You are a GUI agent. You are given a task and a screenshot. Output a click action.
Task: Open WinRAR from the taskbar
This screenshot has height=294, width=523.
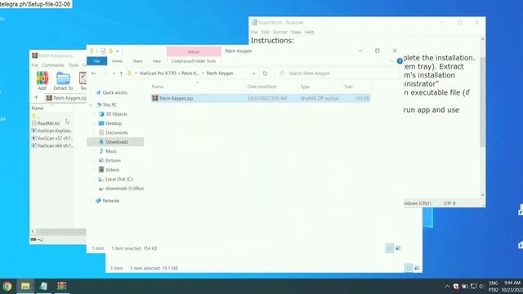62,286
